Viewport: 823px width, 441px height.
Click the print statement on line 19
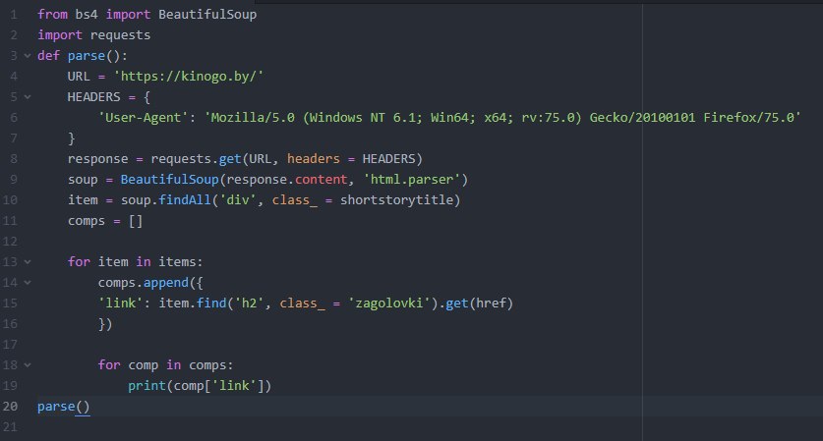(x=200, y=386)
